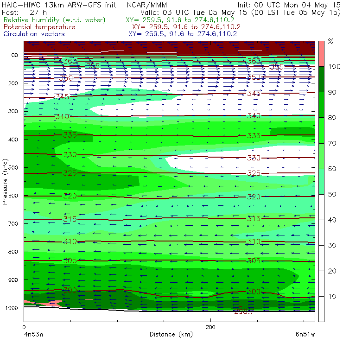Screen dimensions: 343x343
Task: Click the '800' pressure axis tick label
Action: point(13,252)
